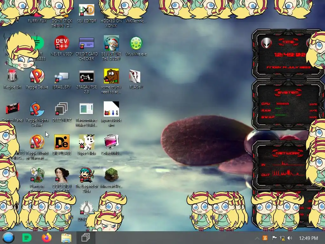Open the network tray icon
This screenshot has height=244, width=325.
click(x=282, y=238)
